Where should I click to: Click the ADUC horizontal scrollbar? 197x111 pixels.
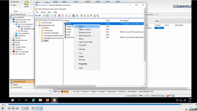tap(66, 86)
